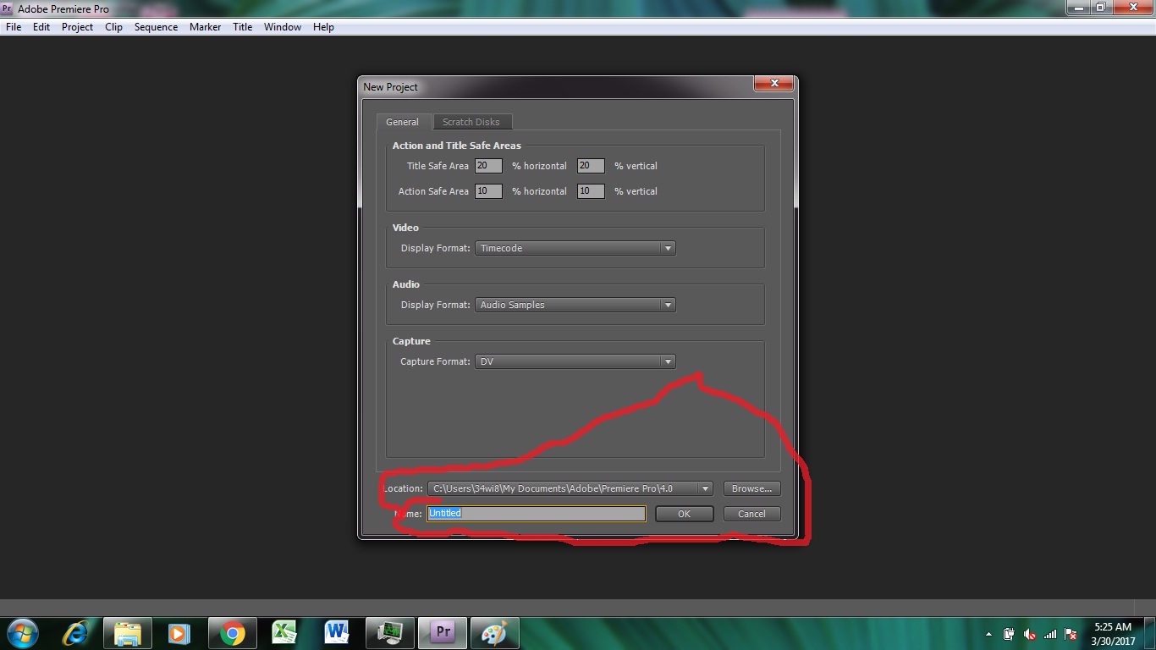Open the Marker menu
Screen dimensions: 1156x650
pyautogui.click(x=205, y=27)
